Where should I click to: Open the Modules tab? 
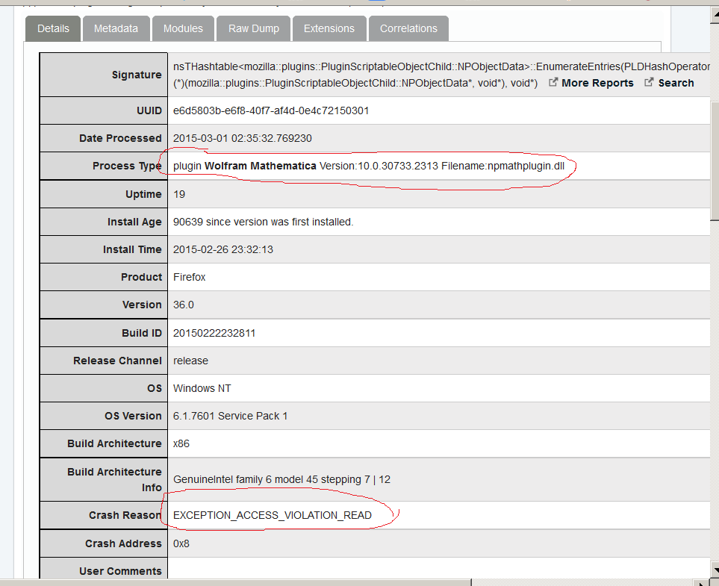(x=183, y=28)
